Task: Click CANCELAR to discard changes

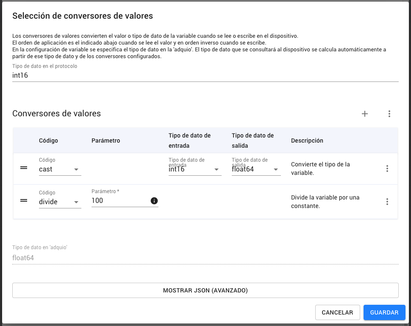Action: click(337, 312)
